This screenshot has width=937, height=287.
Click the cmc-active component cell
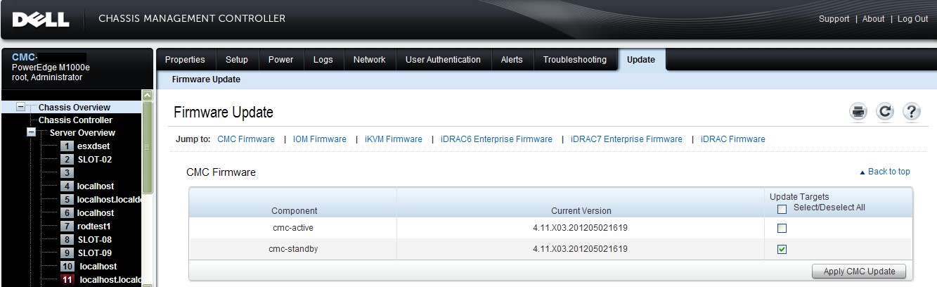click(295, 229)
